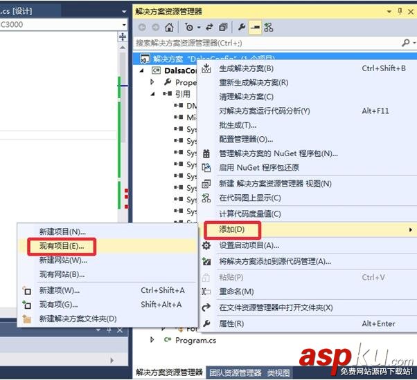
Task: Select the 引用 folder in tree
Action: (183, 94)
